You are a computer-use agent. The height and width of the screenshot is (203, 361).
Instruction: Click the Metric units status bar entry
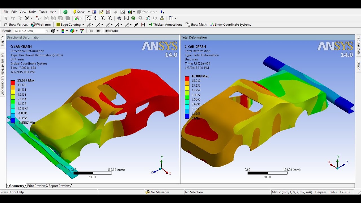(292, 192)
